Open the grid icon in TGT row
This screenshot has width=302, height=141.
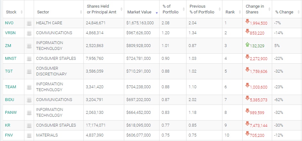pyautogui.click(x=29, y=71)
